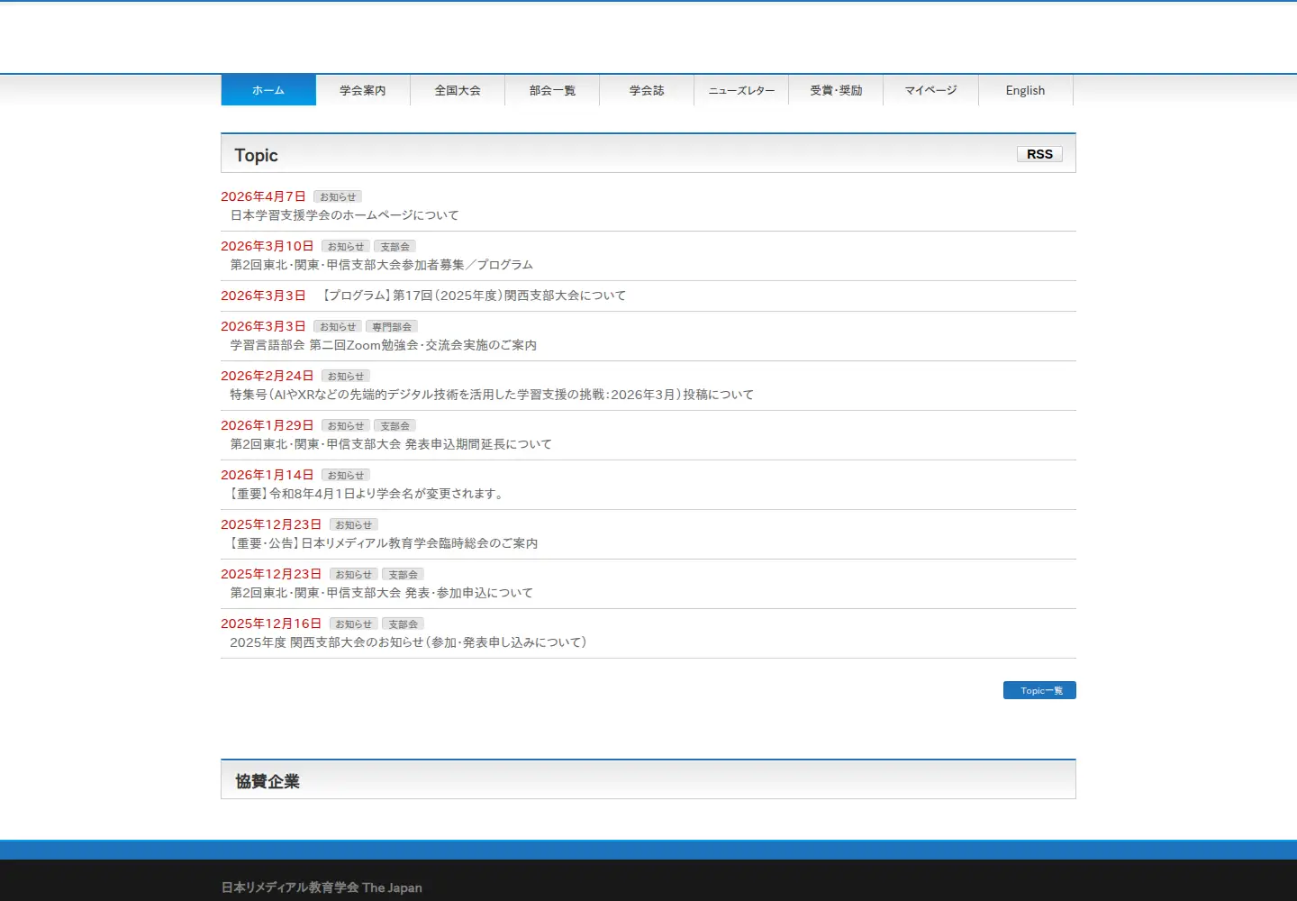Click the date 2026年2月24日
This screenshot has height=901, width=1297.
tap(268, 376)
